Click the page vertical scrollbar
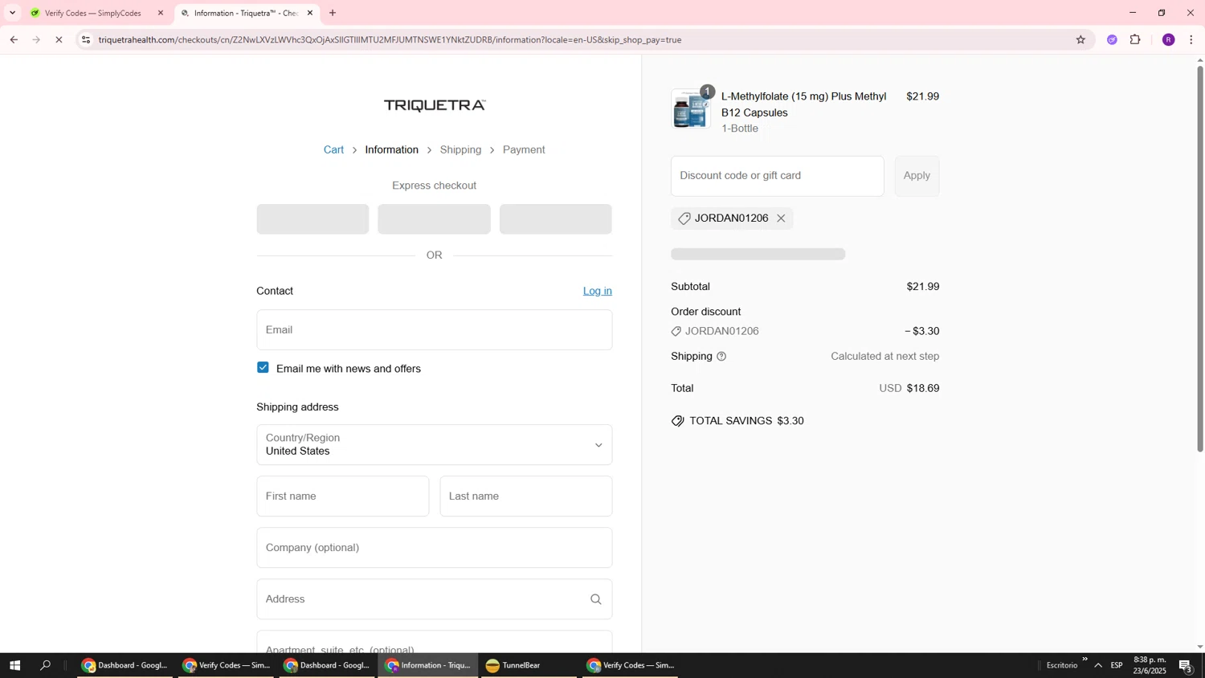The height and width of the screenshot is (678, 1205). pyautogui.click(x=1200, y=259)
